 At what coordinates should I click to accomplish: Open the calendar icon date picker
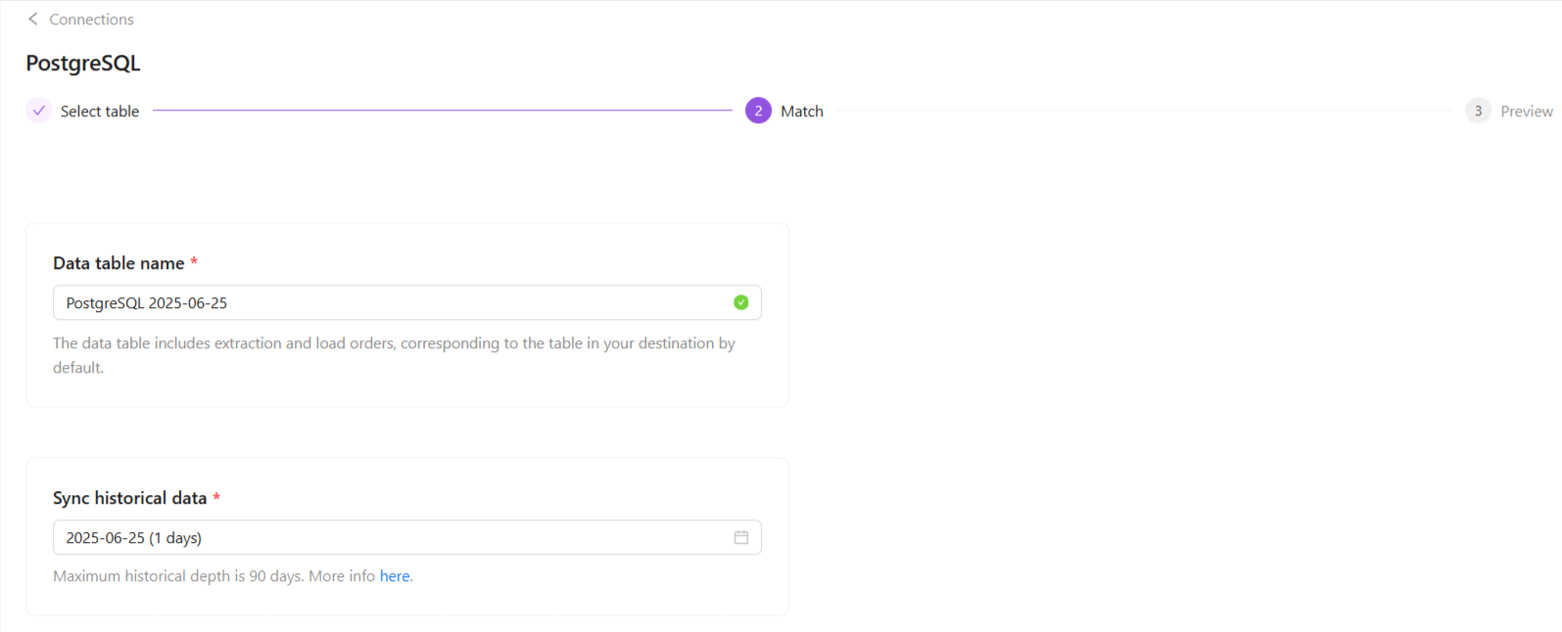tap(741, 537)
